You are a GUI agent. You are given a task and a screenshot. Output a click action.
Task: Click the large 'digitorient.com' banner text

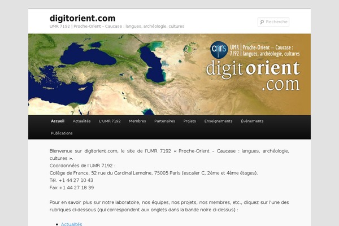pos(253,76)
